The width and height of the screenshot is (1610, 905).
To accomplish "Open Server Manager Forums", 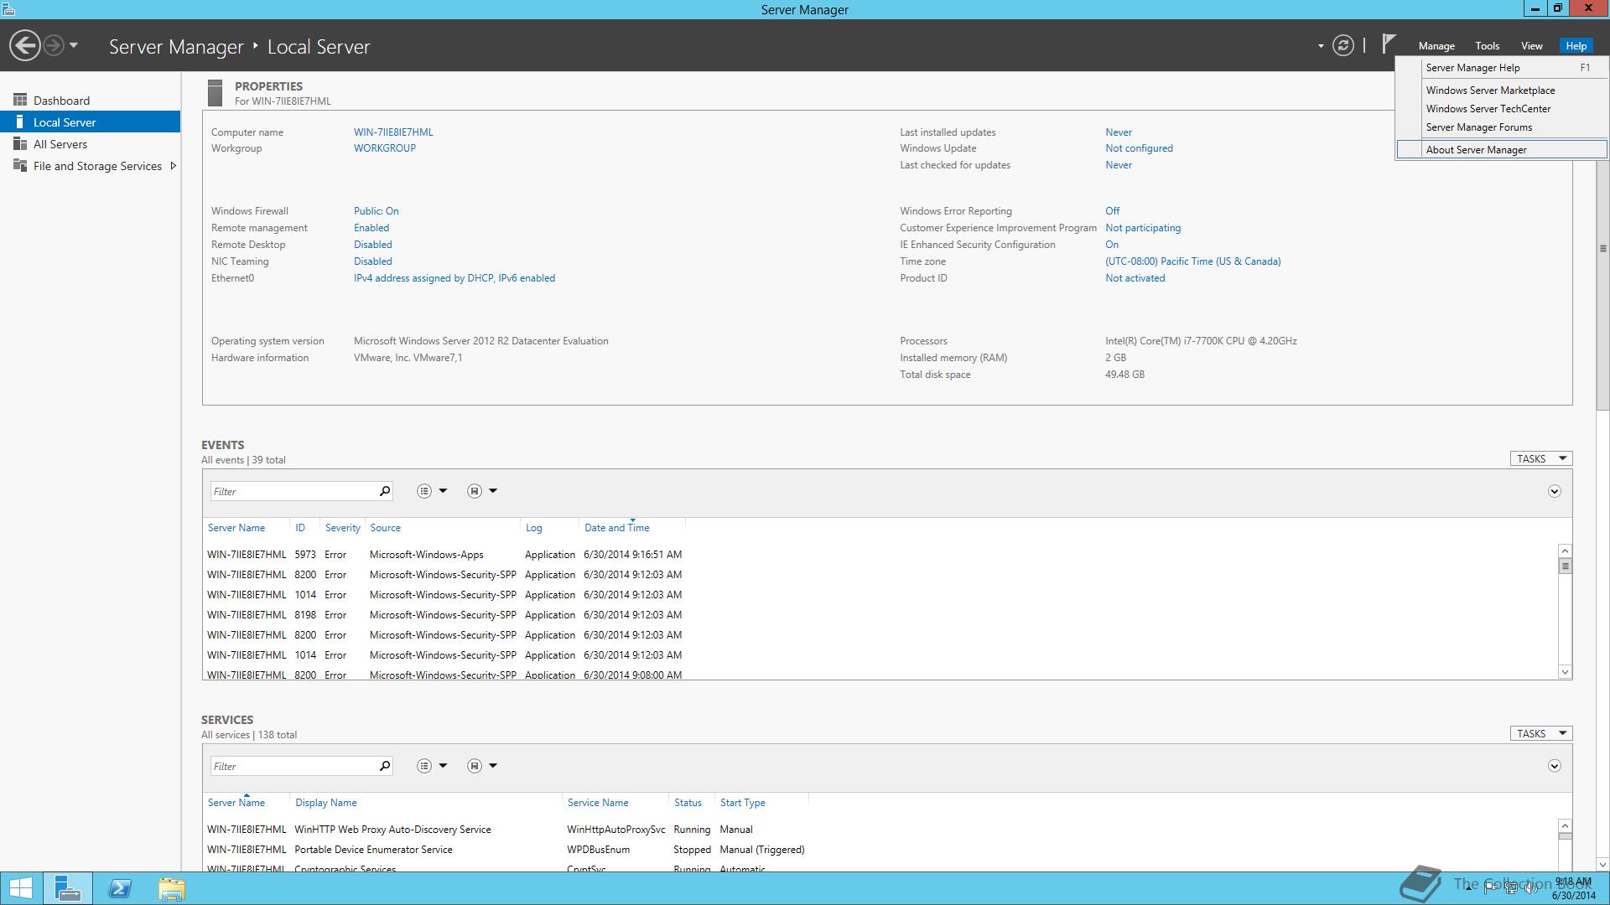I will pos(1501,127).
